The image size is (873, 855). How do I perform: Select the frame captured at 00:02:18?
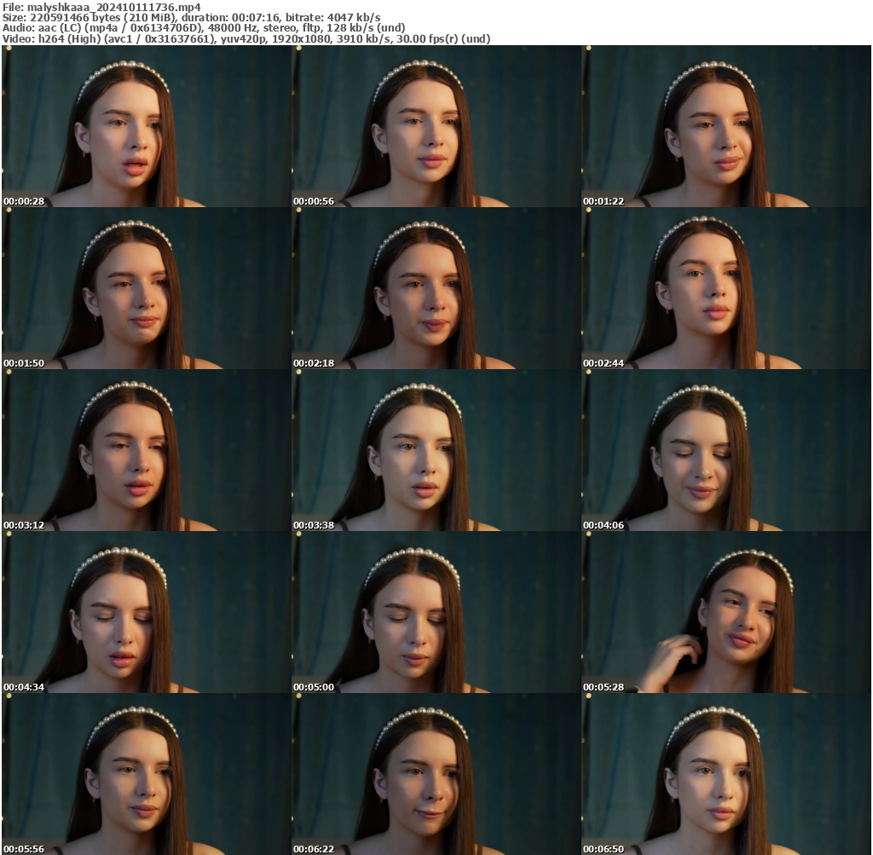436,288
